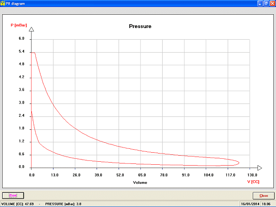Click the 65.0 value on volume axis
This screenshot has width=276, height=207.
pos(142,175)
